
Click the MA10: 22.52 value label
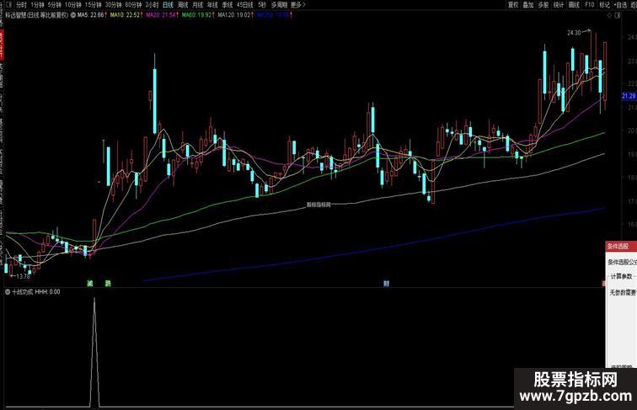126,15
